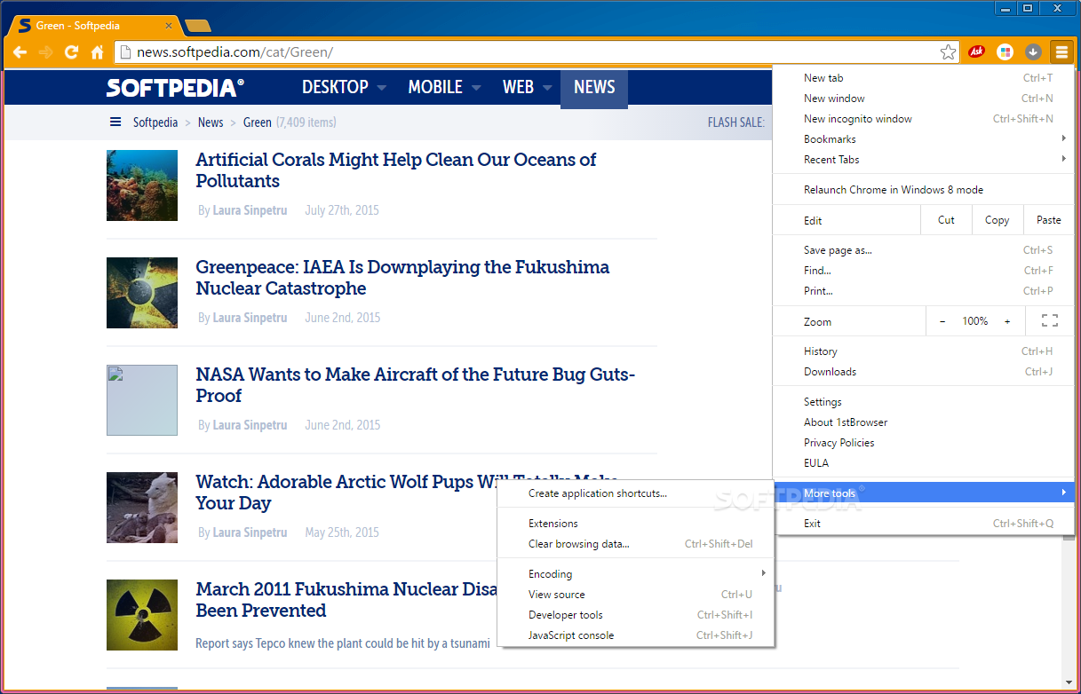Reload the page with refresh icon

(72, 52)
